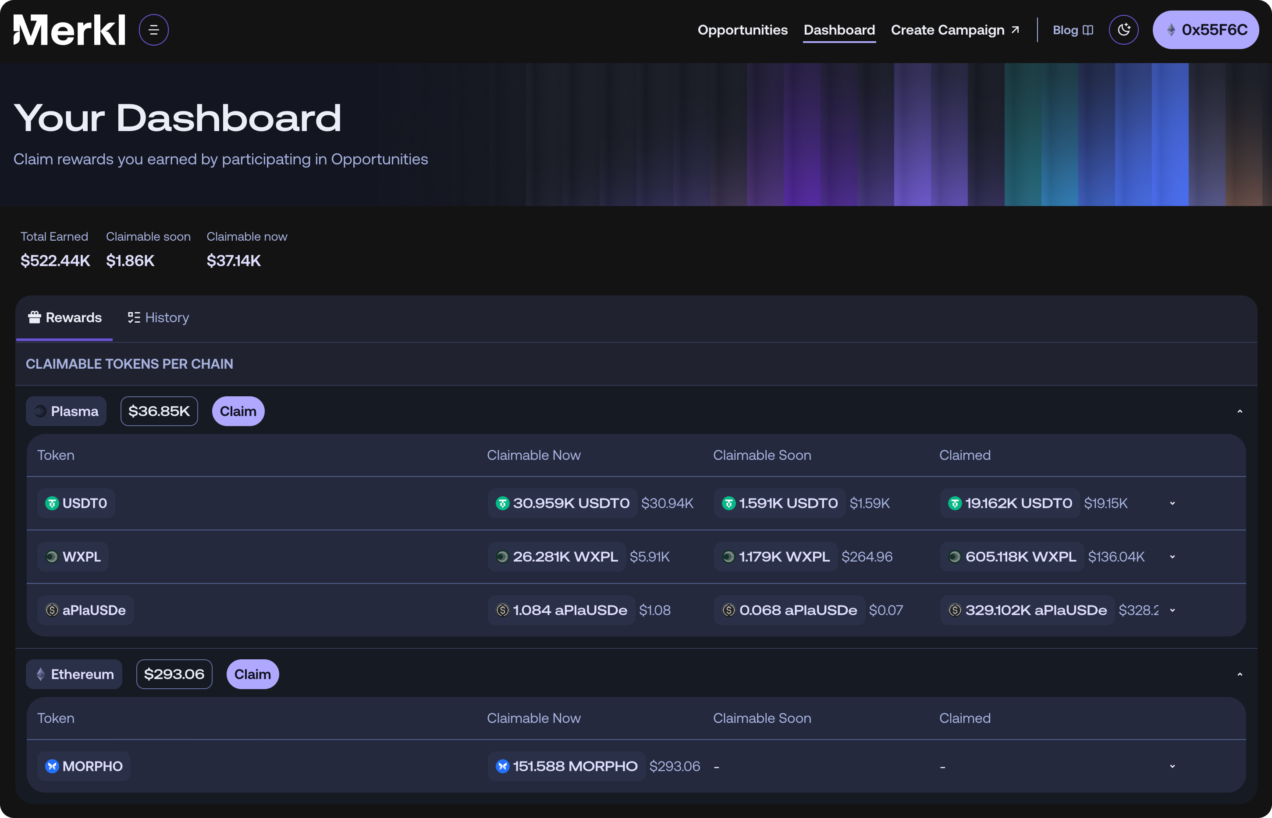Collapse the Ethereum rewards section
This screenshot has width=1272, height=818.
[1240, 673]
